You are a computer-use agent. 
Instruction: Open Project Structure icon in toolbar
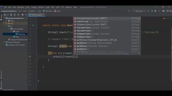[164, 11]
